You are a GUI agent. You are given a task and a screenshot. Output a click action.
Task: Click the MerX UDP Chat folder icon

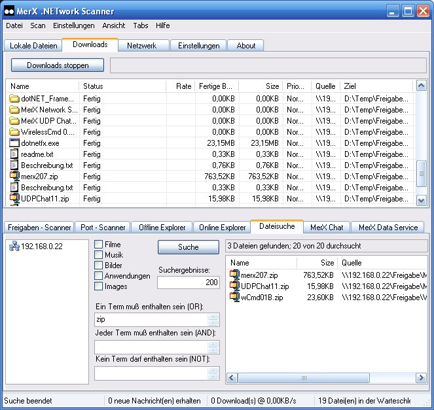point(14,121)
